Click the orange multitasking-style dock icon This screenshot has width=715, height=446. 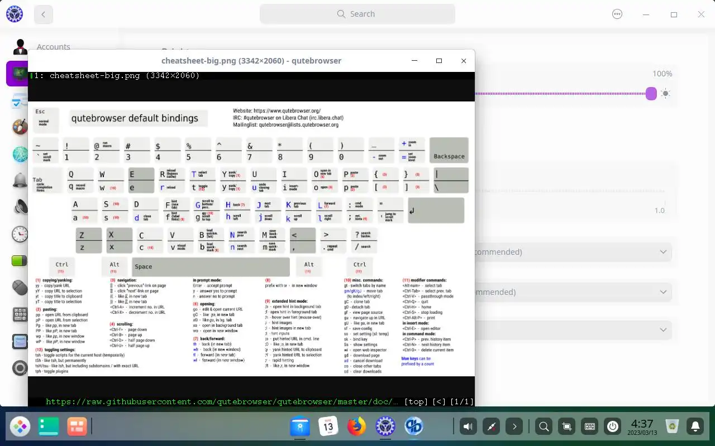tap(77, 427)
